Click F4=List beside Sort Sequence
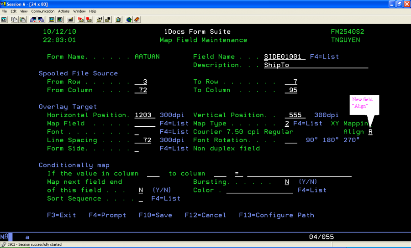 tap(165, 198)
